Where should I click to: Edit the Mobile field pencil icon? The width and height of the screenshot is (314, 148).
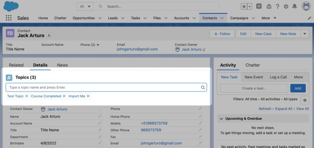[200, 123]
